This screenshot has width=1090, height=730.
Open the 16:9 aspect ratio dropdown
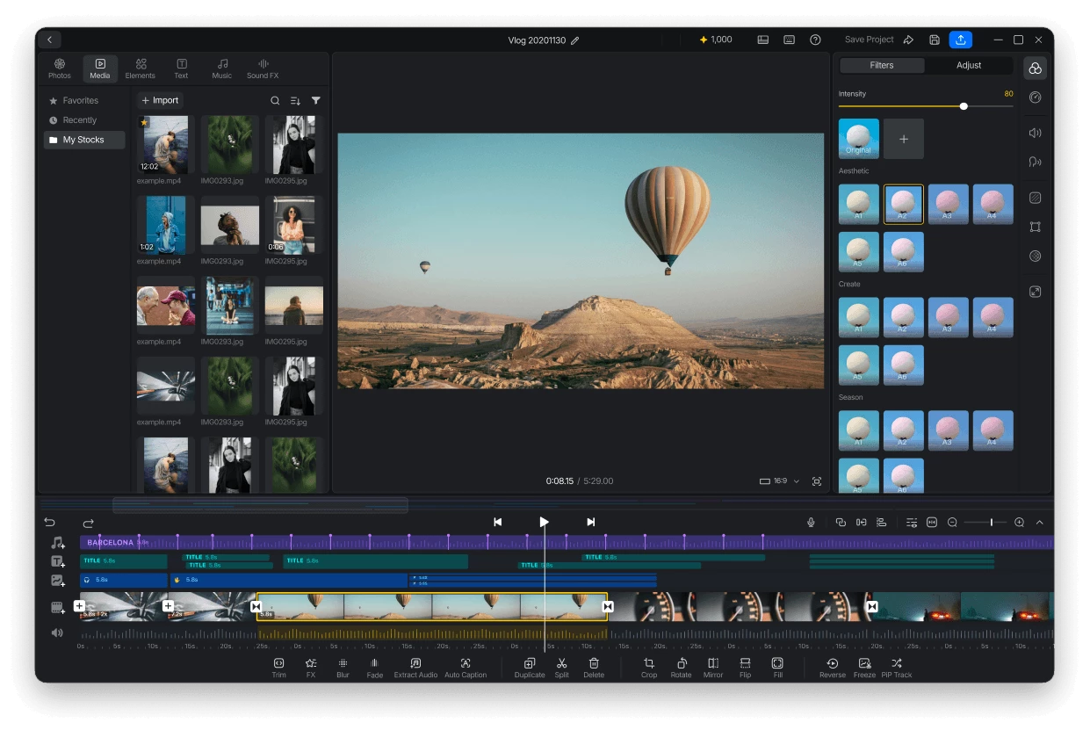780,481
